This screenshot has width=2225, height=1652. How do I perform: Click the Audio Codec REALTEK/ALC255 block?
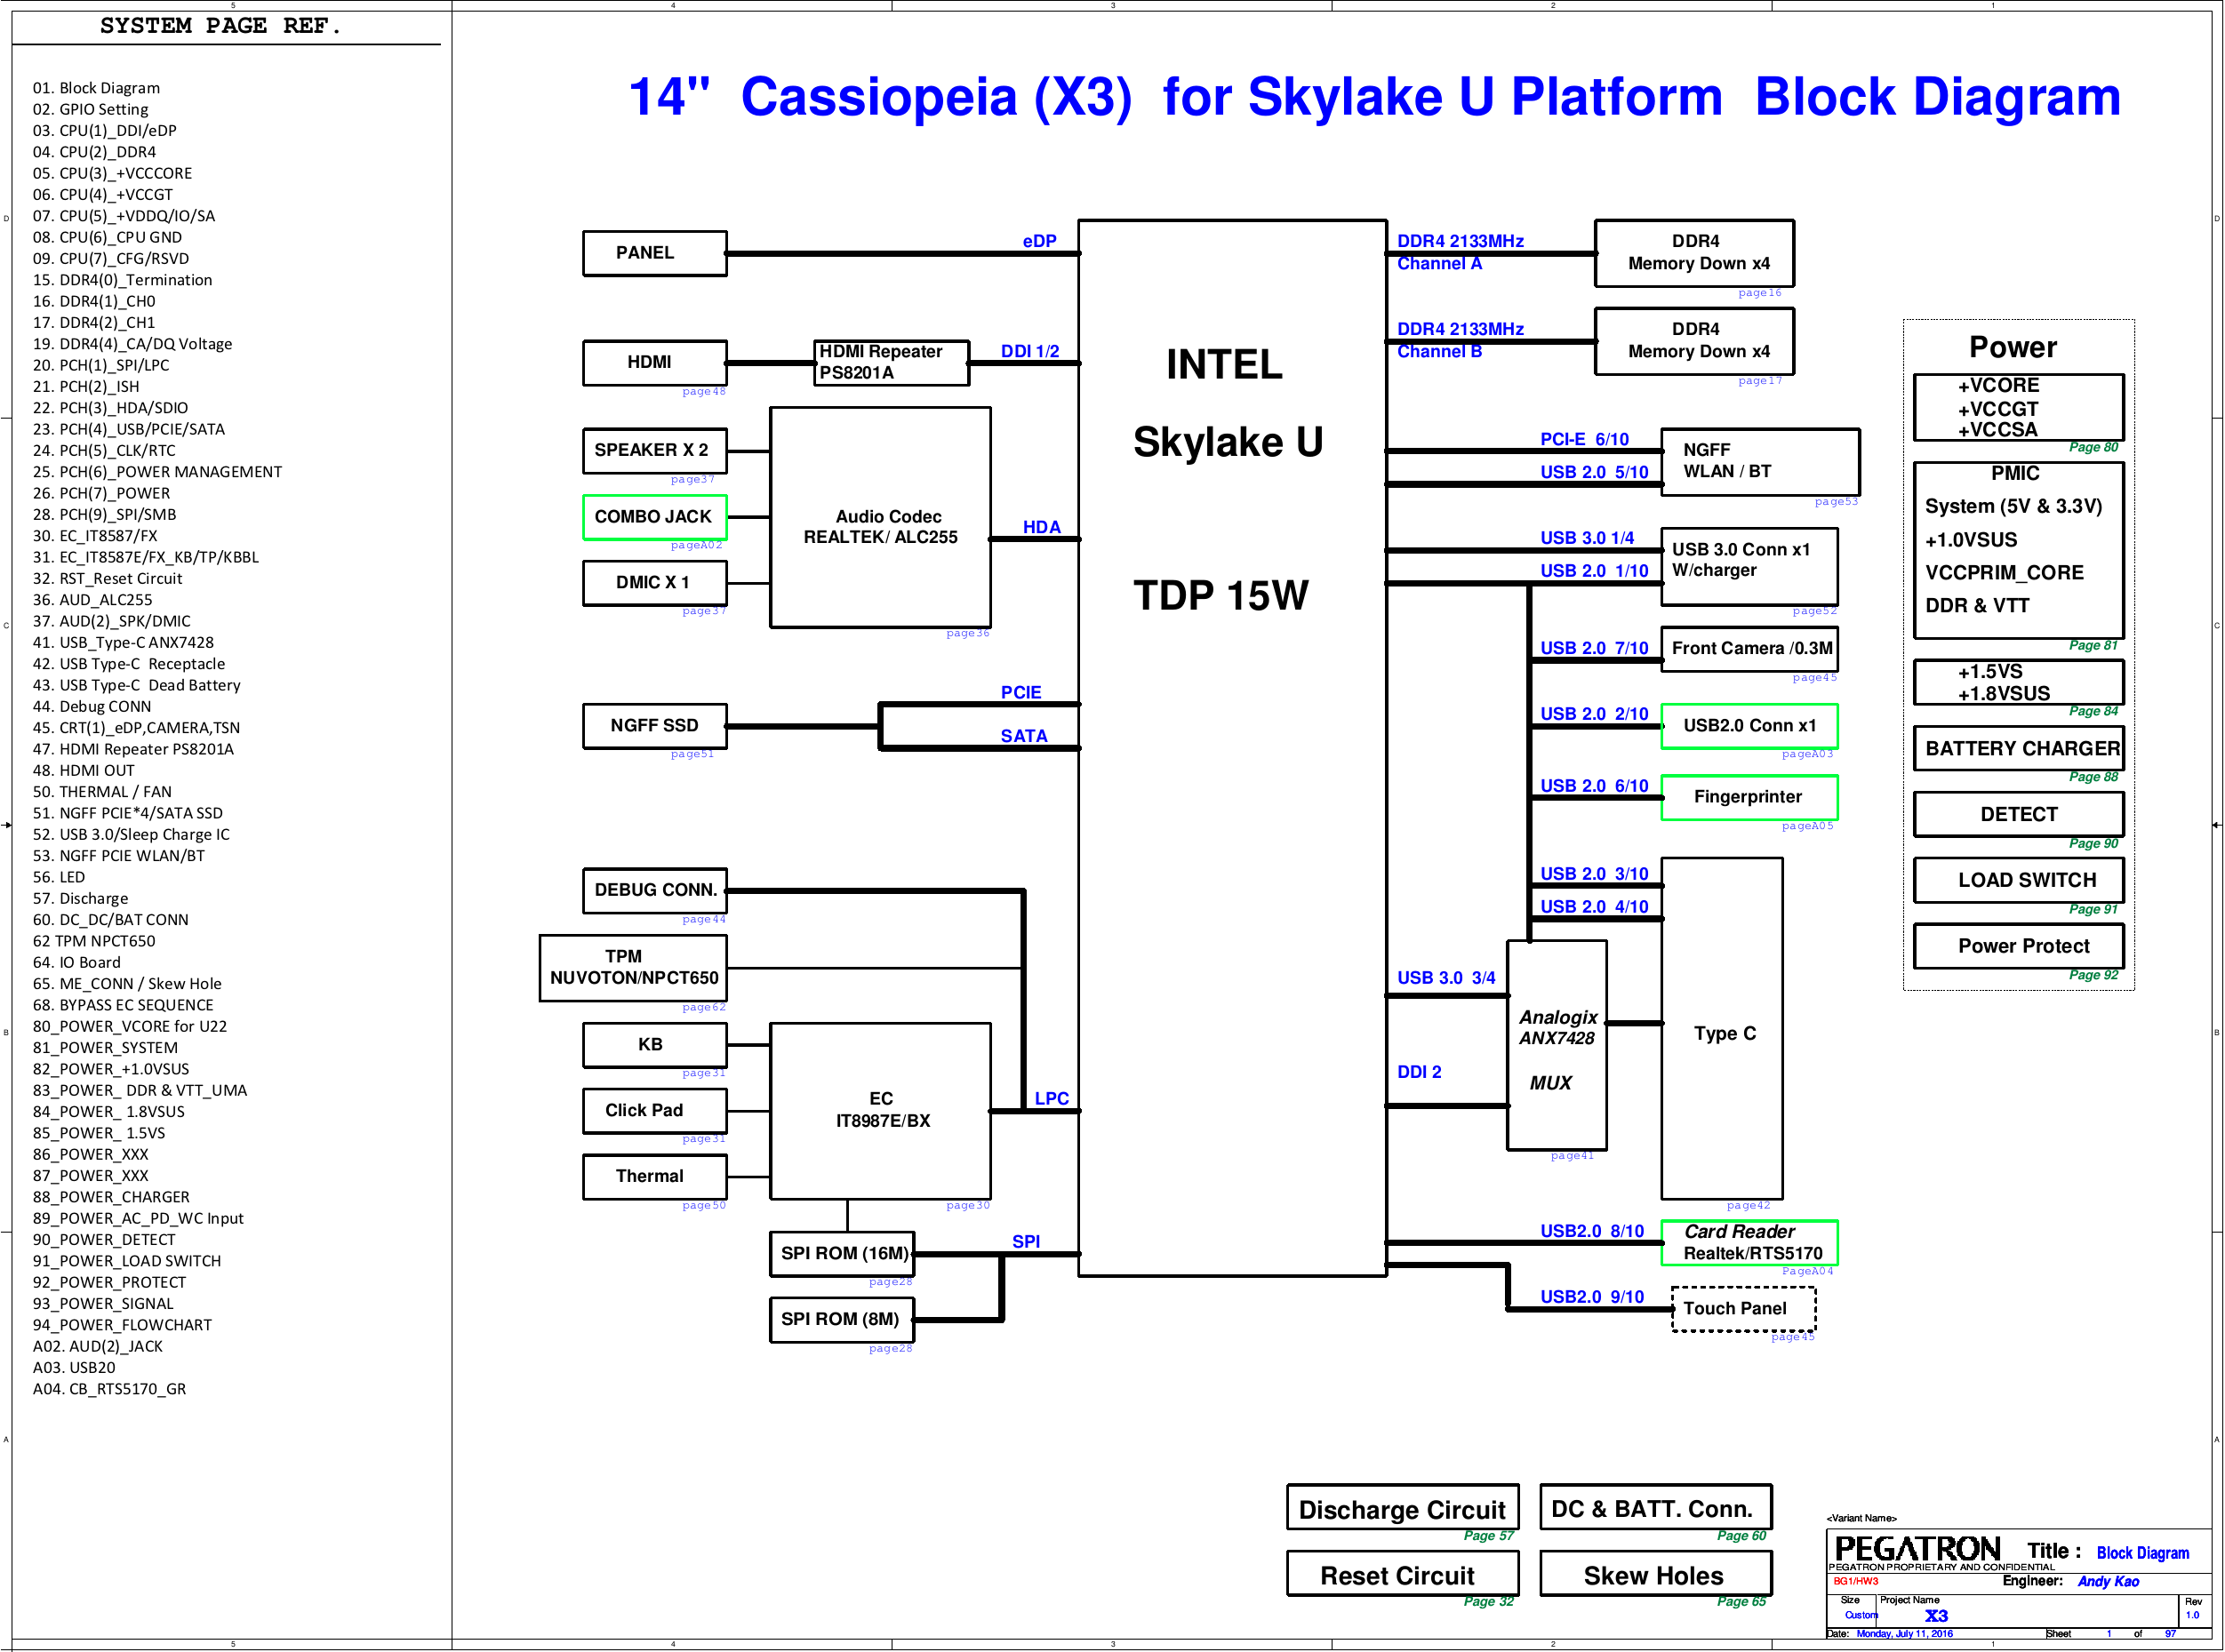[x=880, y=518]
